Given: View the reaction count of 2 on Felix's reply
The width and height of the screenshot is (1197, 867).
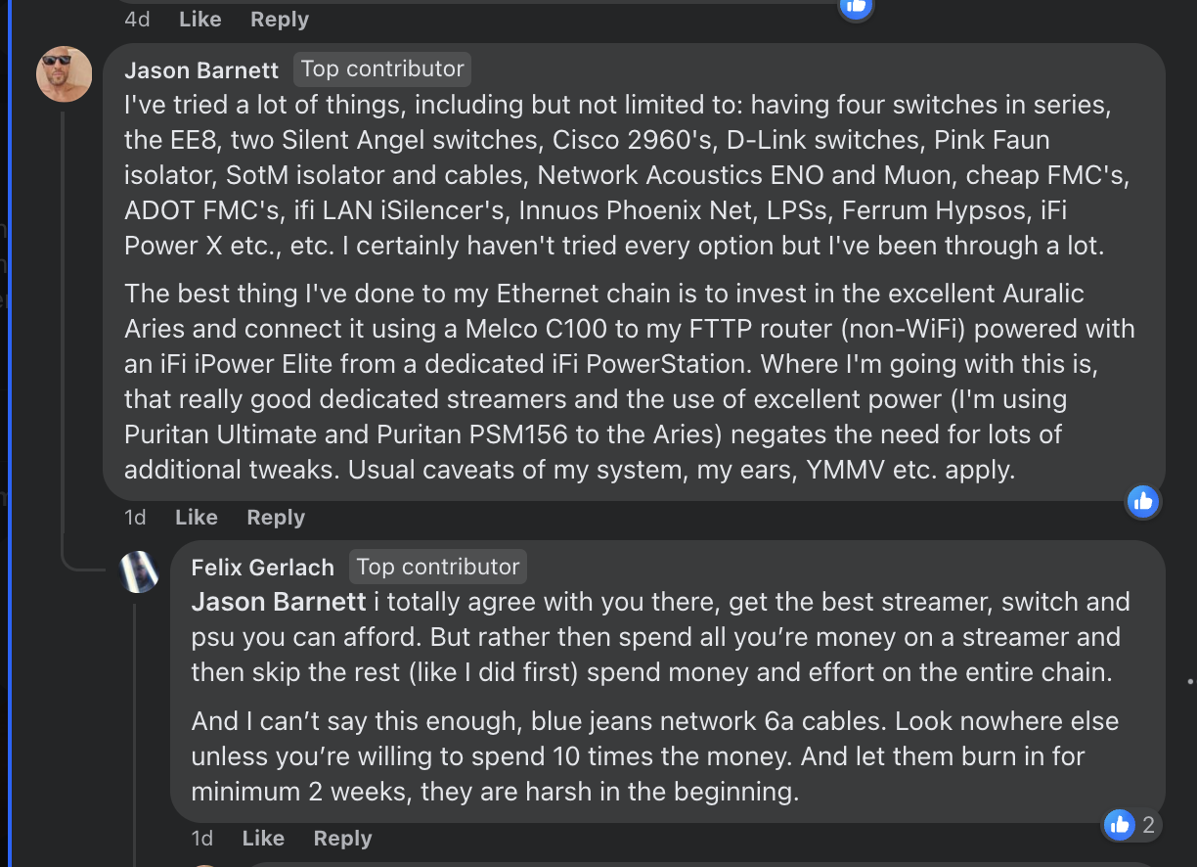Looking at the screenshot, I should pos(1148,825).
